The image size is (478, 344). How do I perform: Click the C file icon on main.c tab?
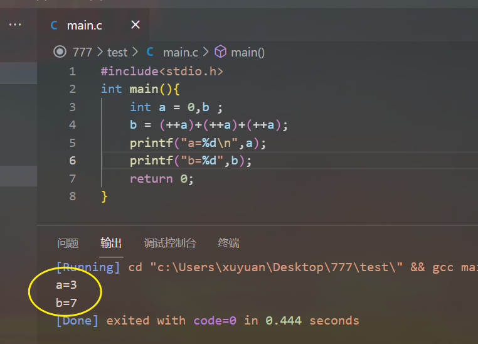point(54,25)
